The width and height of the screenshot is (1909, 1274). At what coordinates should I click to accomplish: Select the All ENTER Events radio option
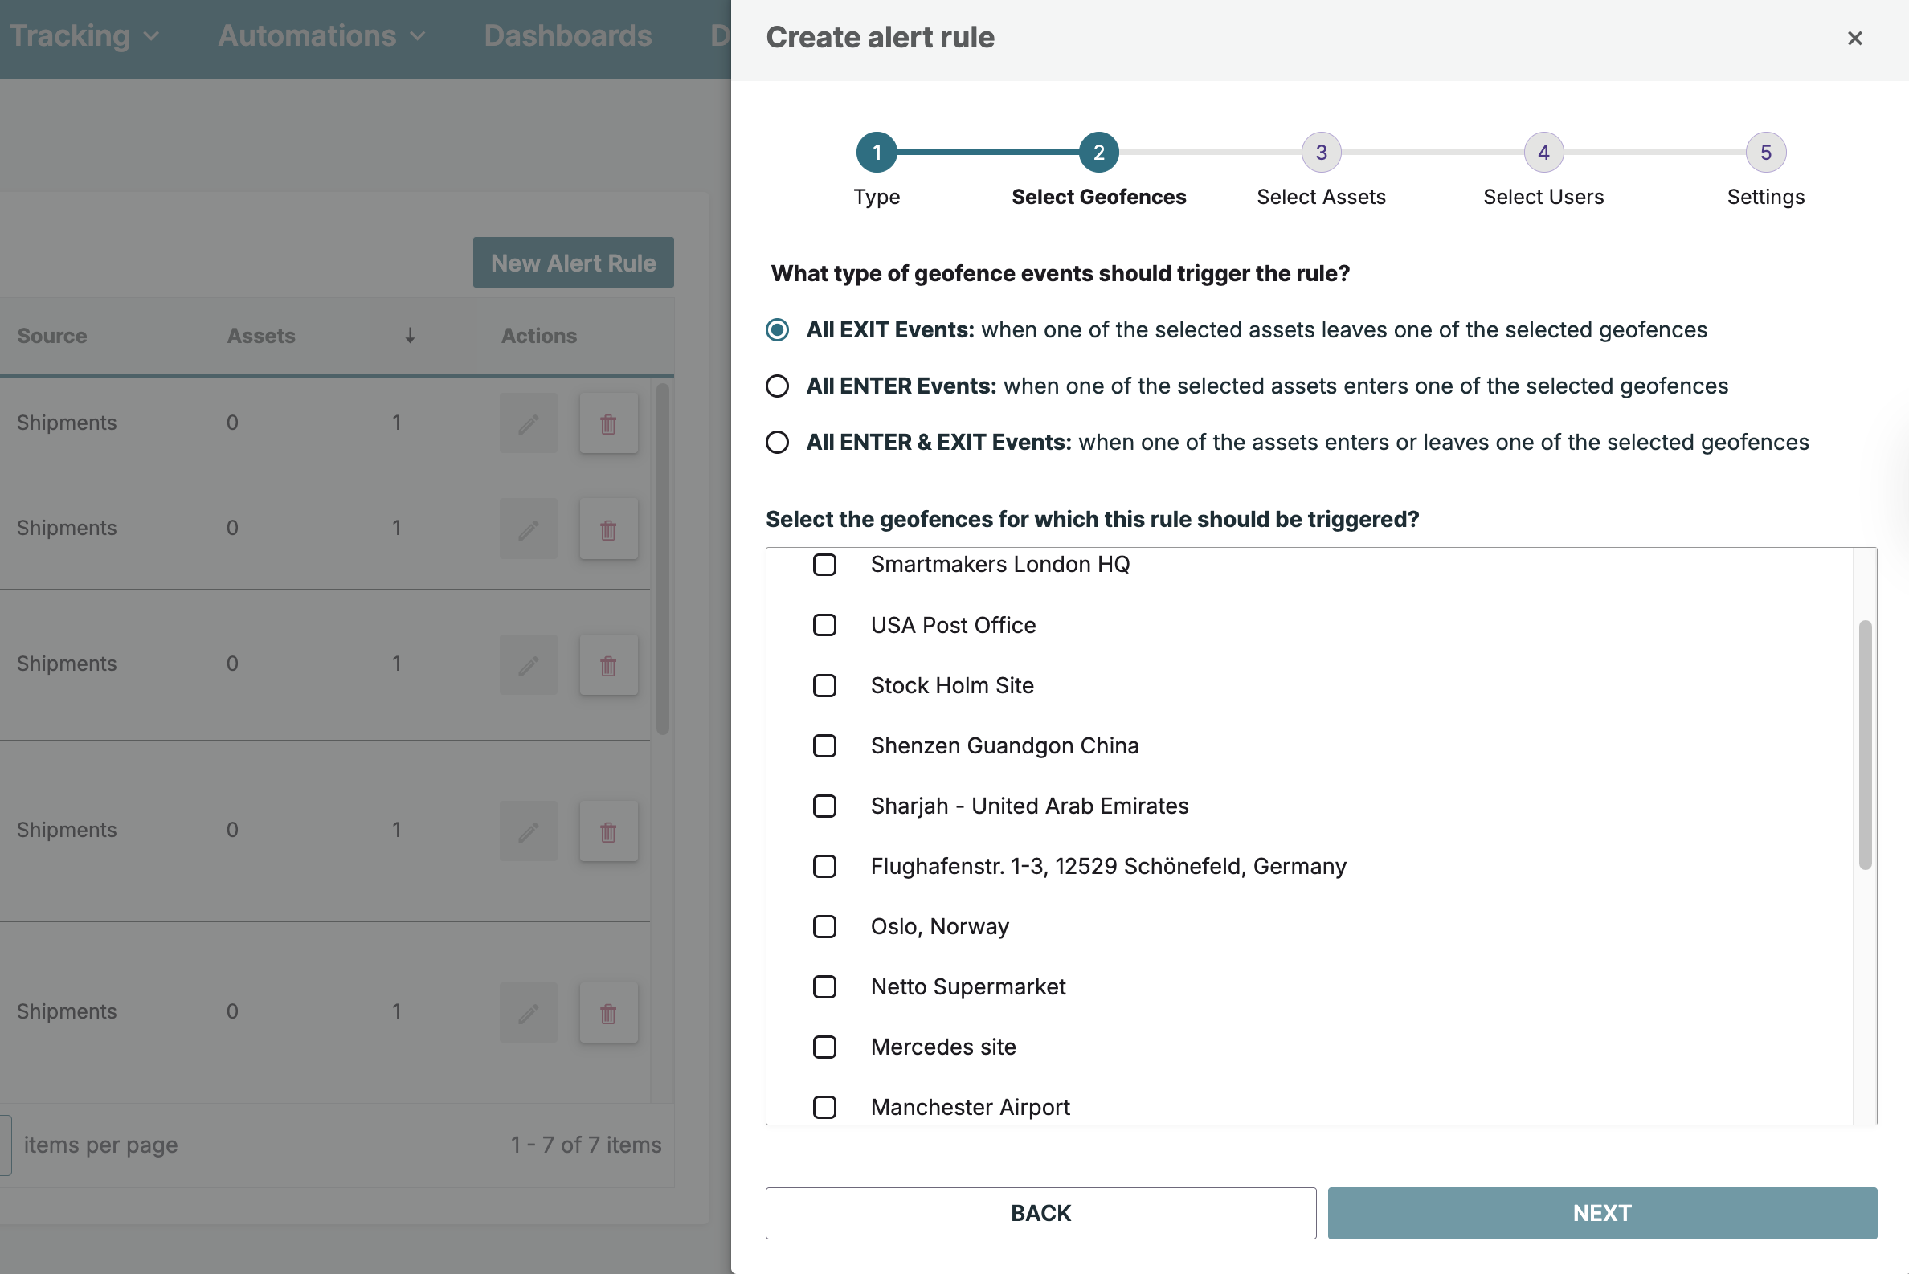778,386
